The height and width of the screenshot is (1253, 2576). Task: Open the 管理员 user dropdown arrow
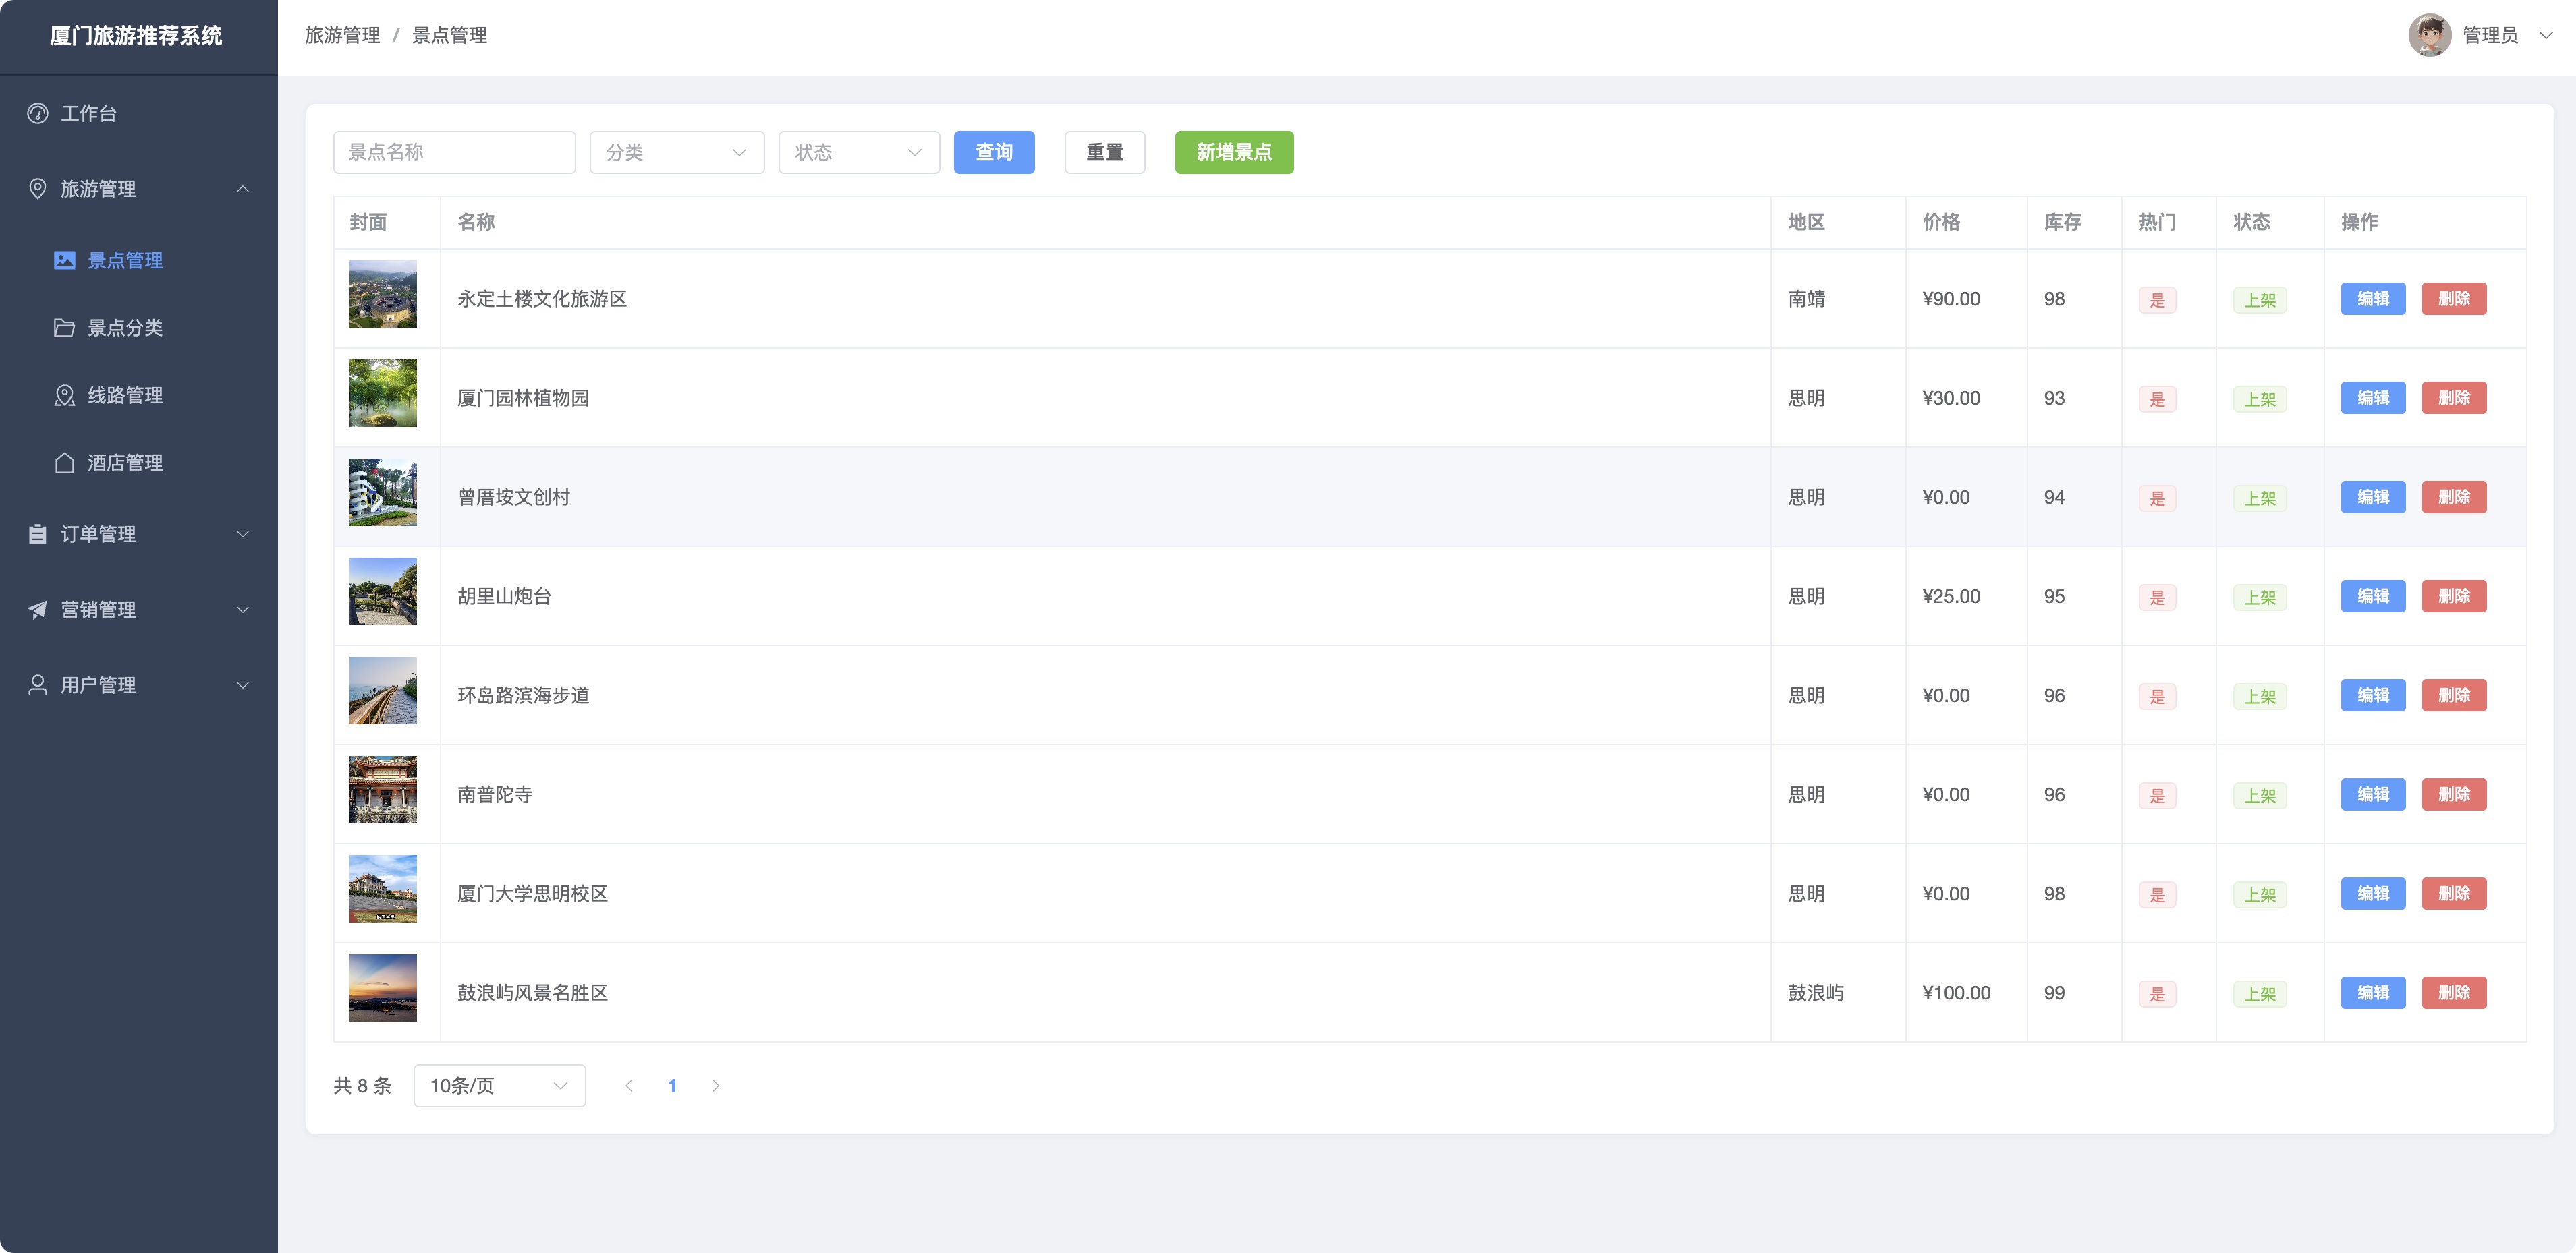click(x=2546, y=35)
